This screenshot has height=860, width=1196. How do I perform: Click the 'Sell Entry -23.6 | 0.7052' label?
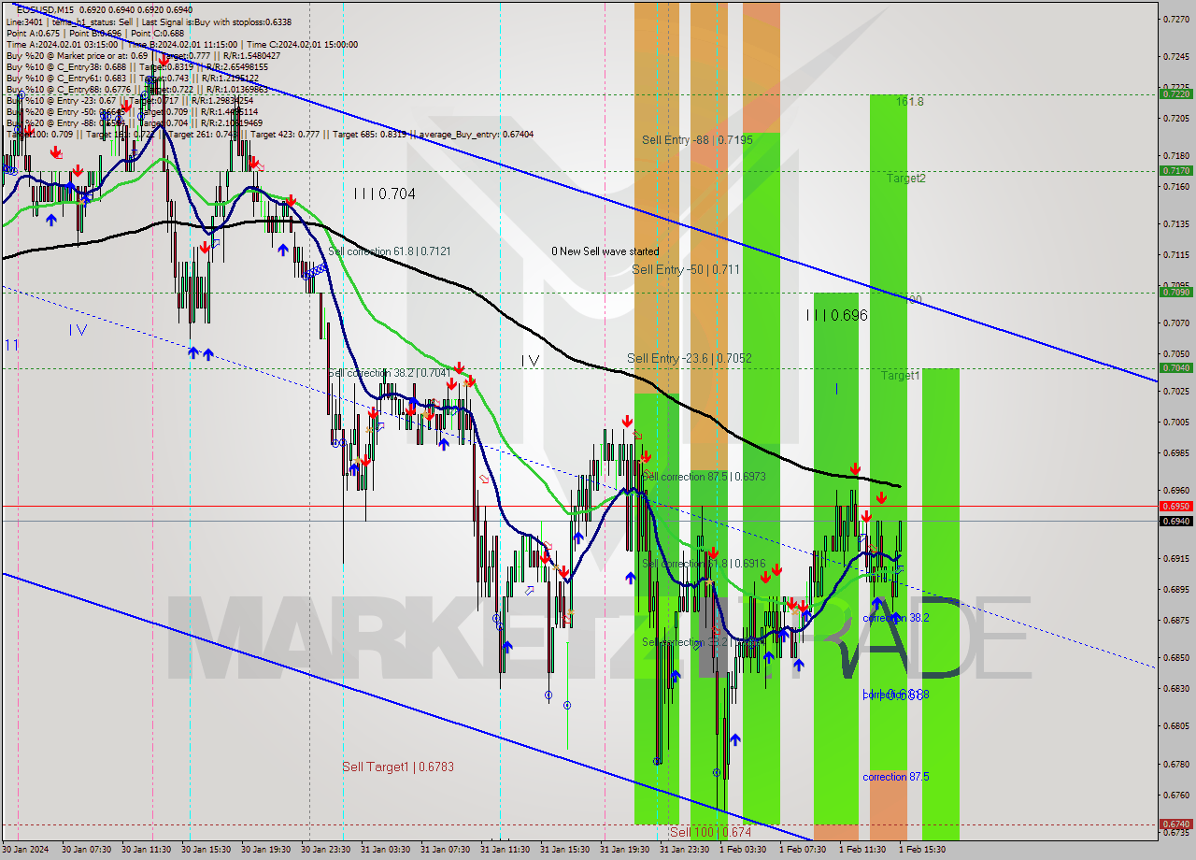click(690, 358)
